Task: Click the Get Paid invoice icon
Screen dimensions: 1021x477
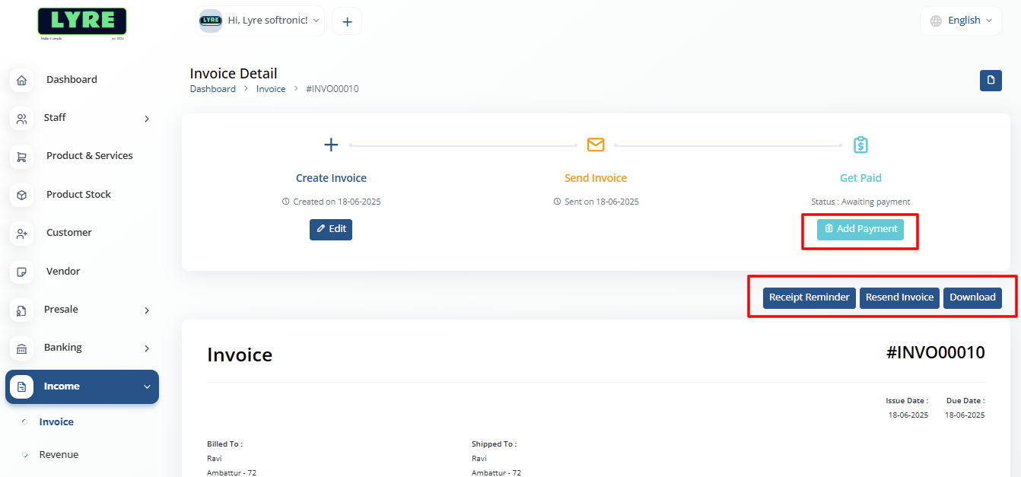Action: pos(860,144)
